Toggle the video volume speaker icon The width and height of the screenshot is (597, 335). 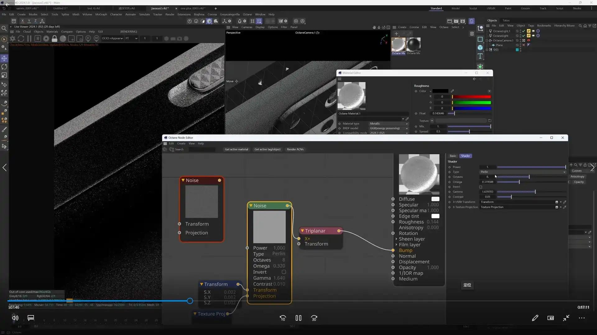pos(15,318)
